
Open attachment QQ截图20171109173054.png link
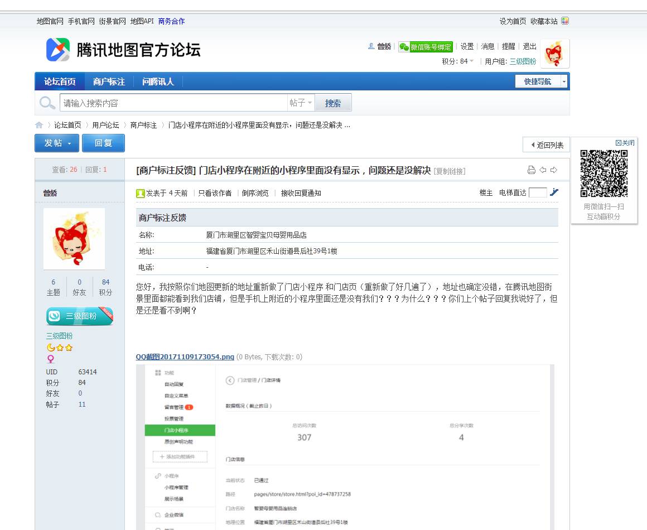coord(185,357)
